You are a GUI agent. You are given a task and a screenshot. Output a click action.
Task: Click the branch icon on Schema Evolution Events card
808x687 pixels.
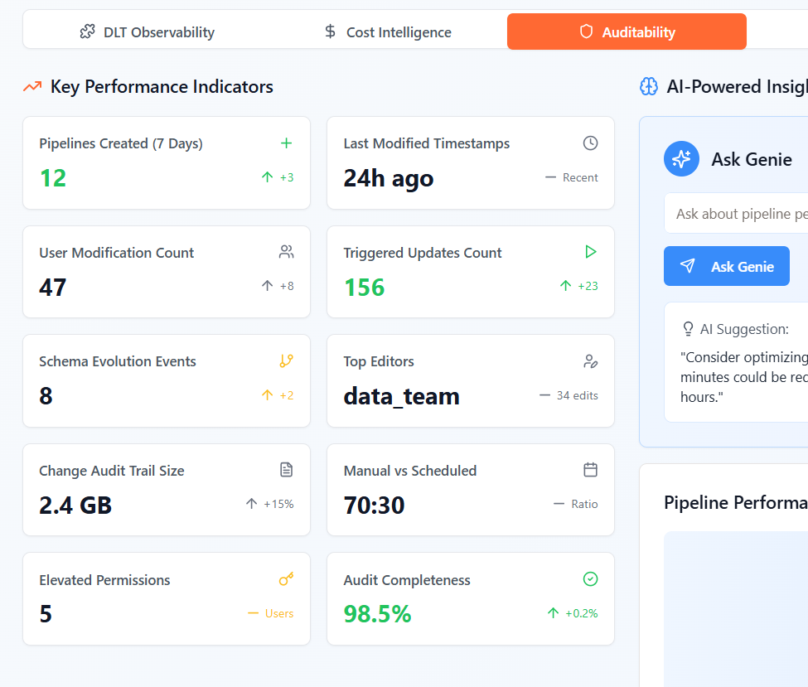(286, 360)
